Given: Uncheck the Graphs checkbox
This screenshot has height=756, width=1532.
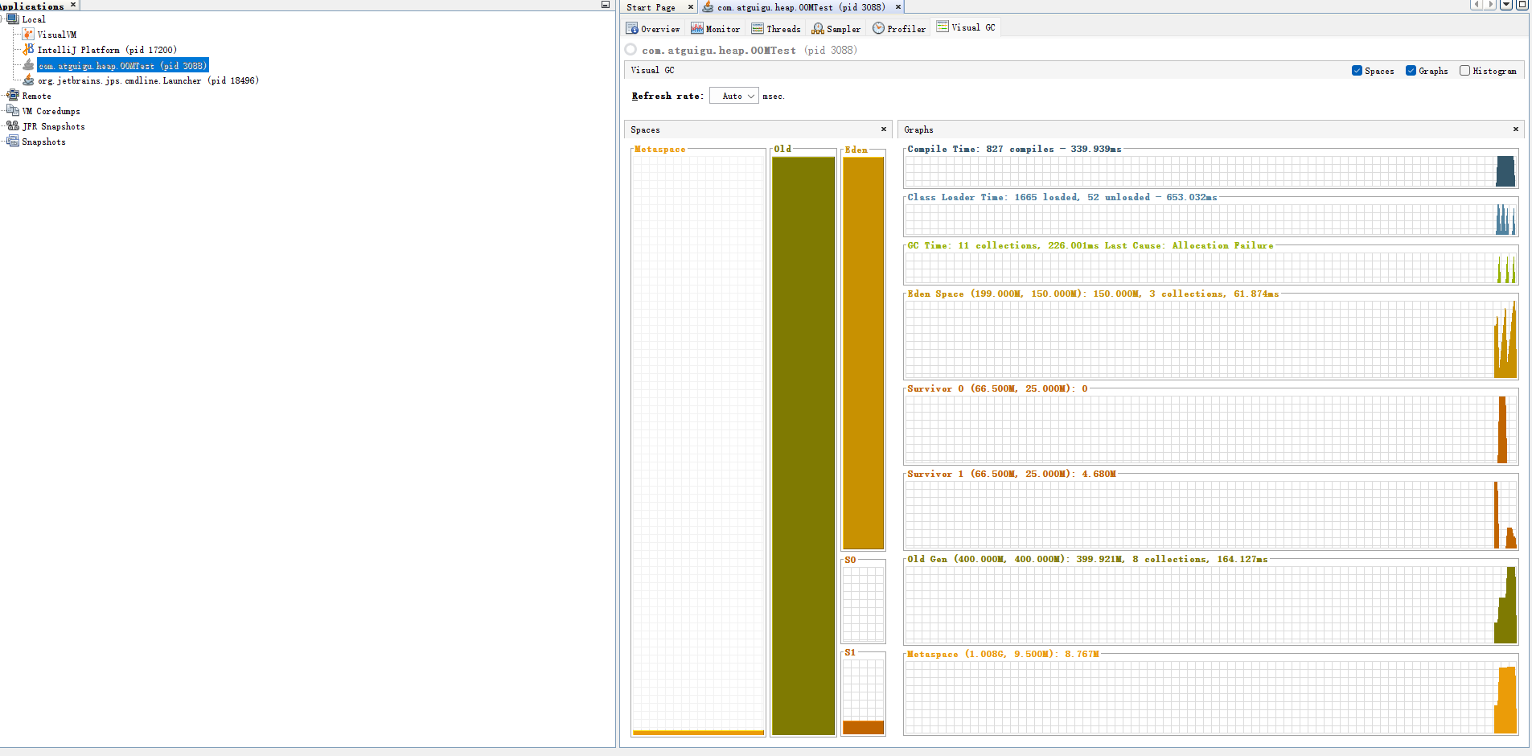Looking at the screenshot, I should [1411, 71].
